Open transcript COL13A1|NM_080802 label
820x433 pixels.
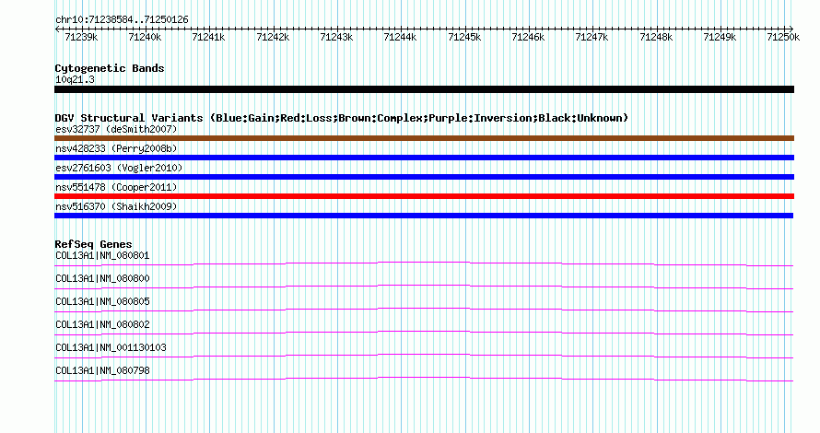(x=102, y=324)
